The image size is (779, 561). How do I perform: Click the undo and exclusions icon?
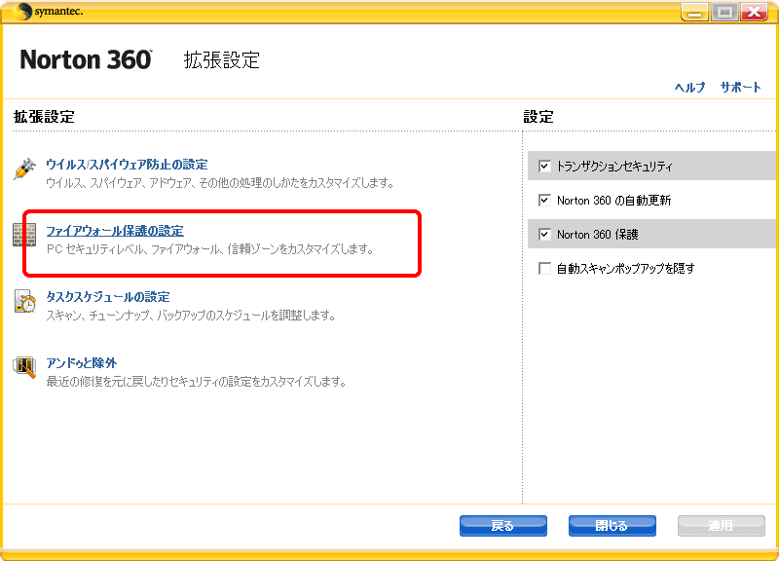[x=24, y=367]
